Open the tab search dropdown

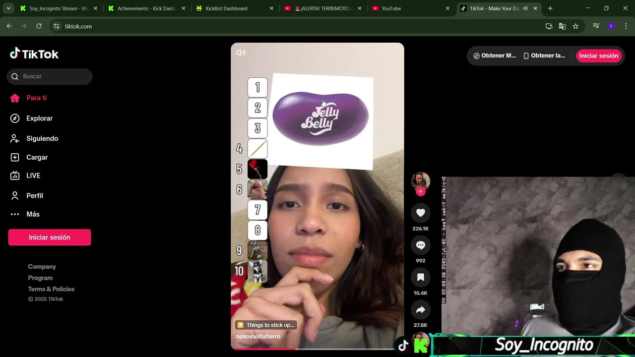pyautogui.click(x=8, y=8)
